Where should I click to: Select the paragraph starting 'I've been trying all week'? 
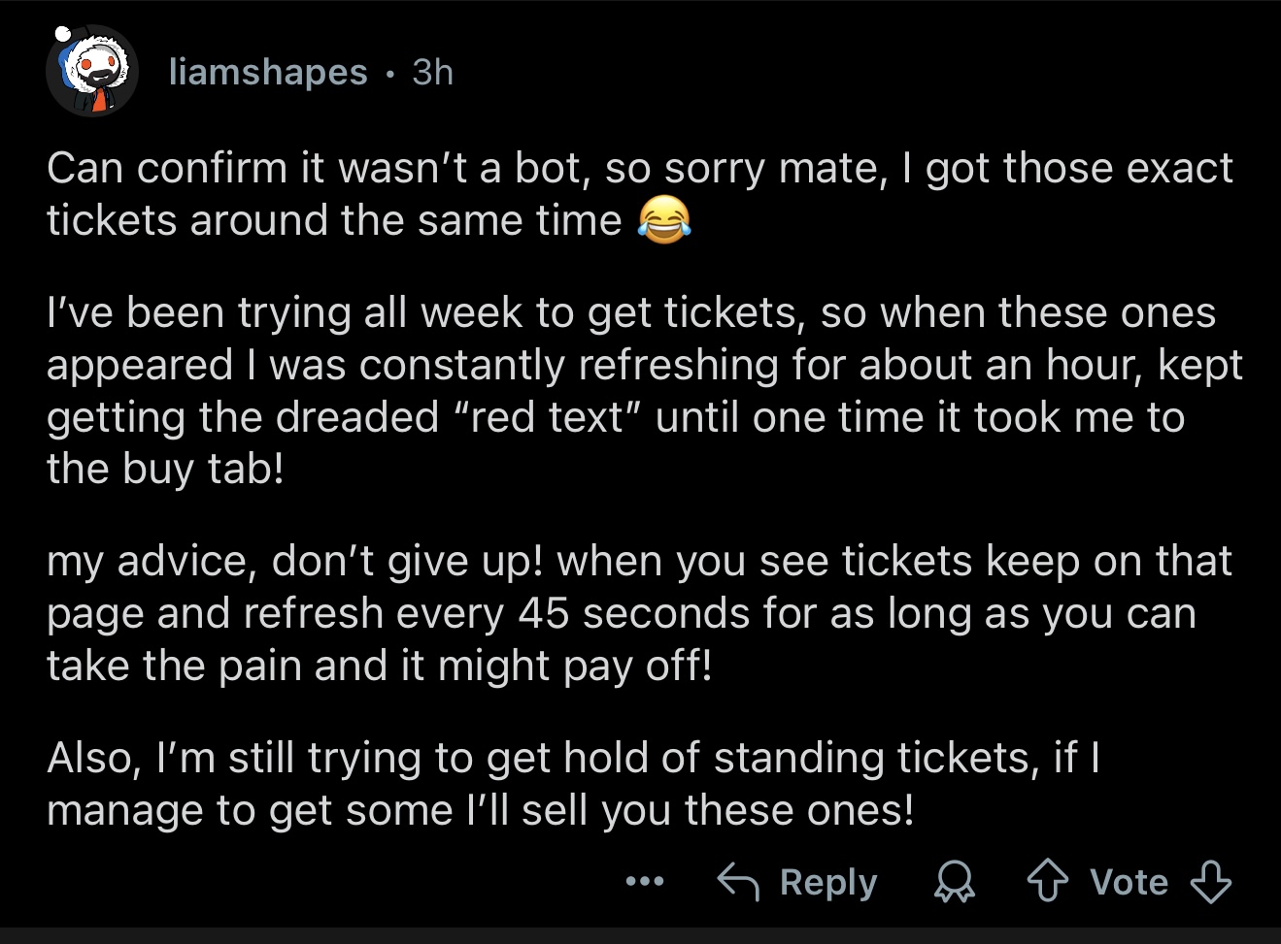pyautogui.click(x=645, y=391)
